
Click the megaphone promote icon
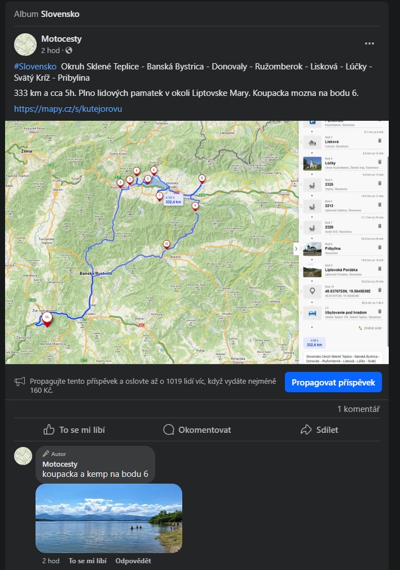tap(20, 382)
